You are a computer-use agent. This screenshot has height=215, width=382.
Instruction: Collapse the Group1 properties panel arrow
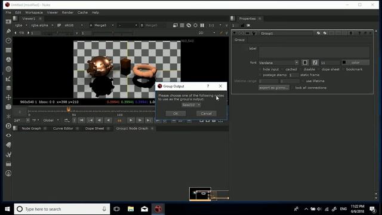coord(235,33)
